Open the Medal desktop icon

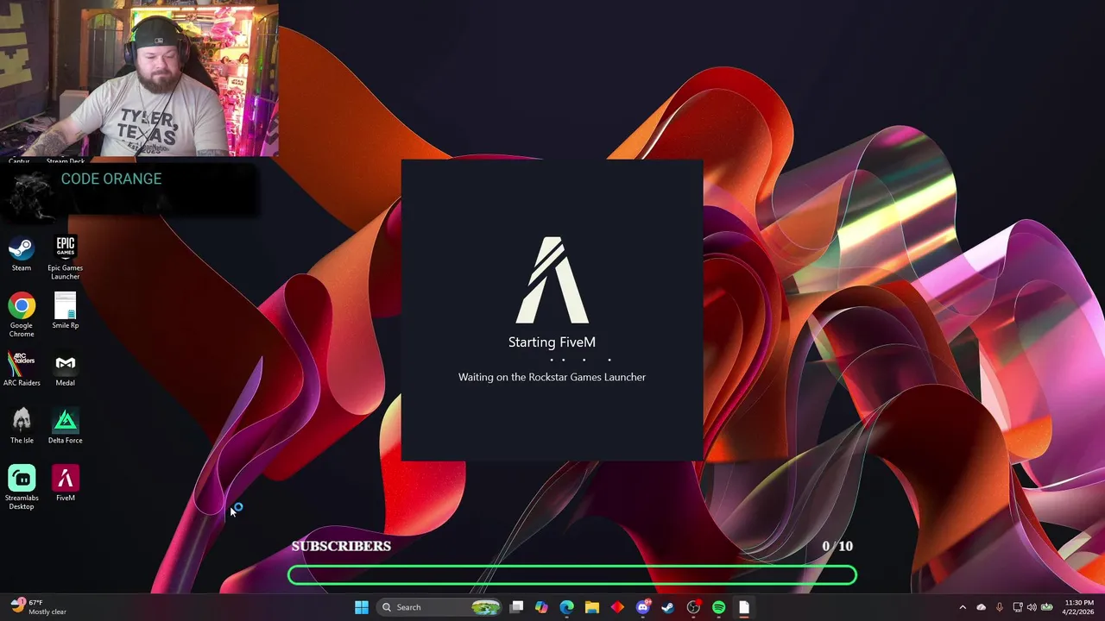click(x=66, y=368)
